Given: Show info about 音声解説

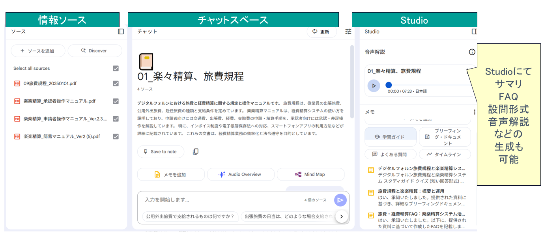Looking at the screenshot, I should point(472,52).
